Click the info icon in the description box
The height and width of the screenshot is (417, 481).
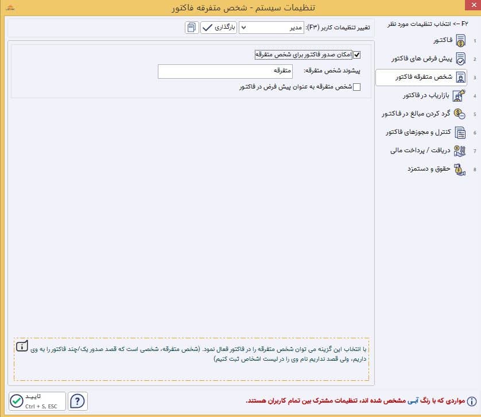(x=22, y=346)
